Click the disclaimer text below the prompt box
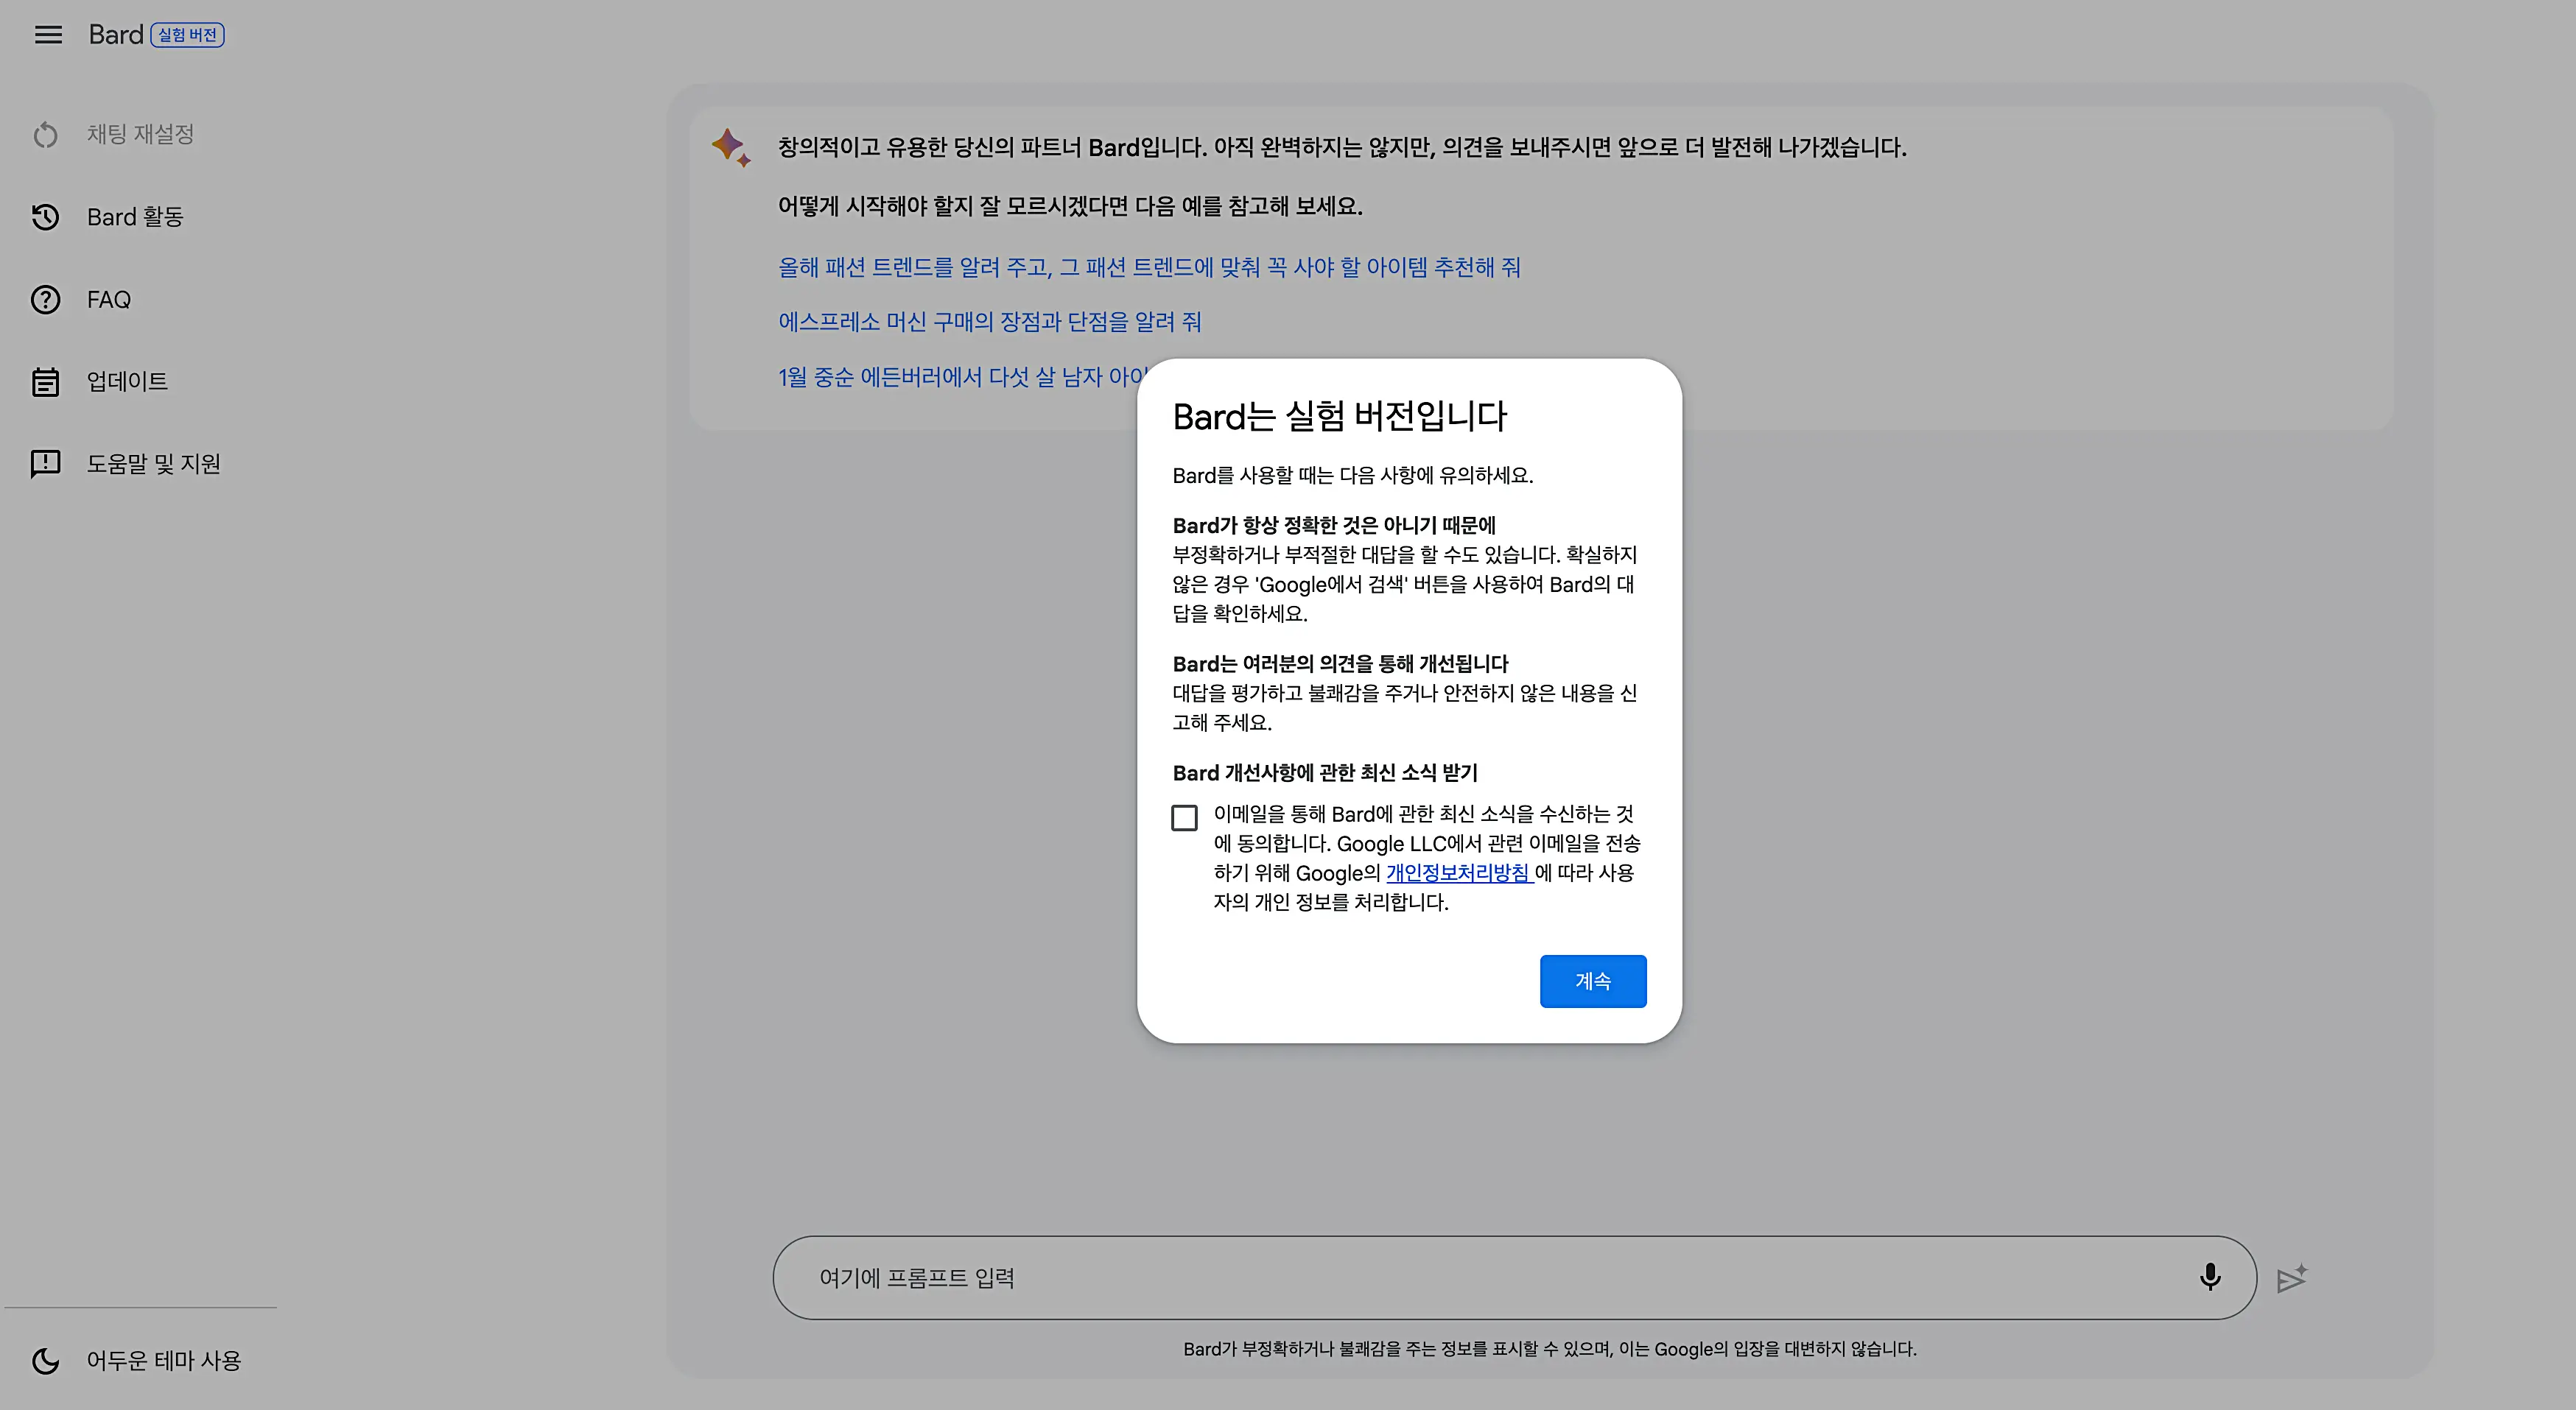This screenshot has height=1410, width=2576. 1549,1349
